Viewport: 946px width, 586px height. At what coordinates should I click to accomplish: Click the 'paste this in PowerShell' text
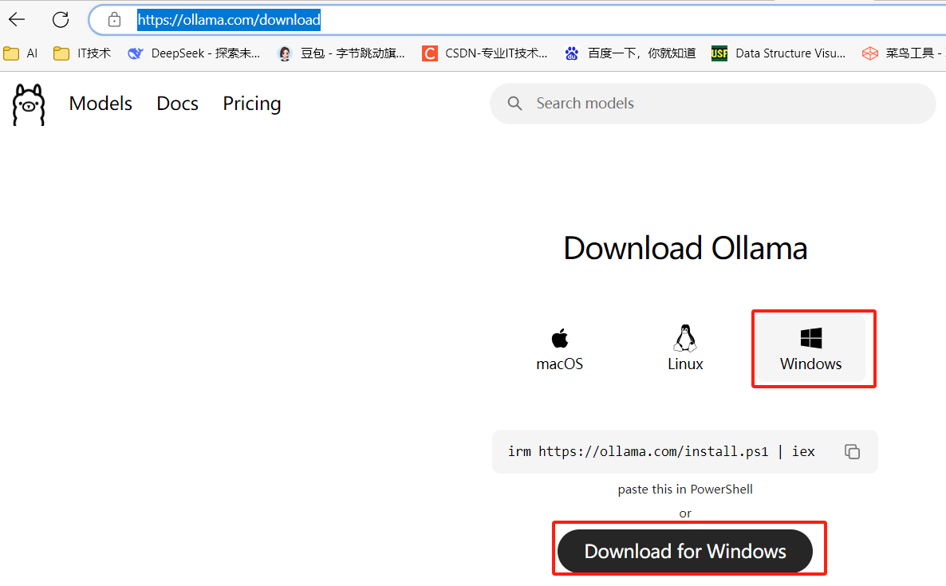pos(684,490)
